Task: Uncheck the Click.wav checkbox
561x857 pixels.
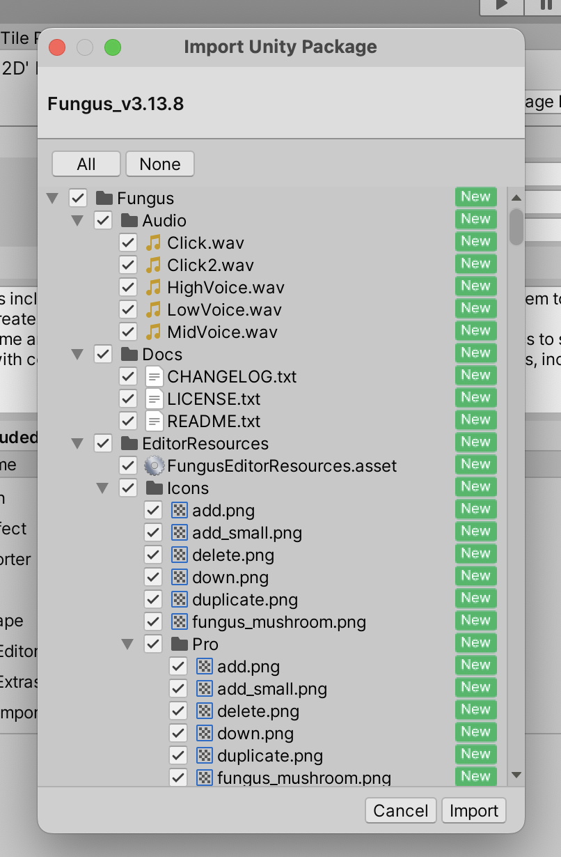Action: [128, 243]
